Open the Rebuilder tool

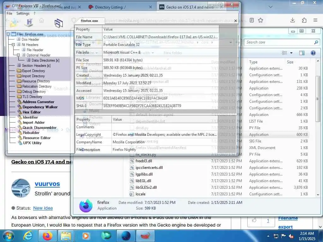pos(31,133)
